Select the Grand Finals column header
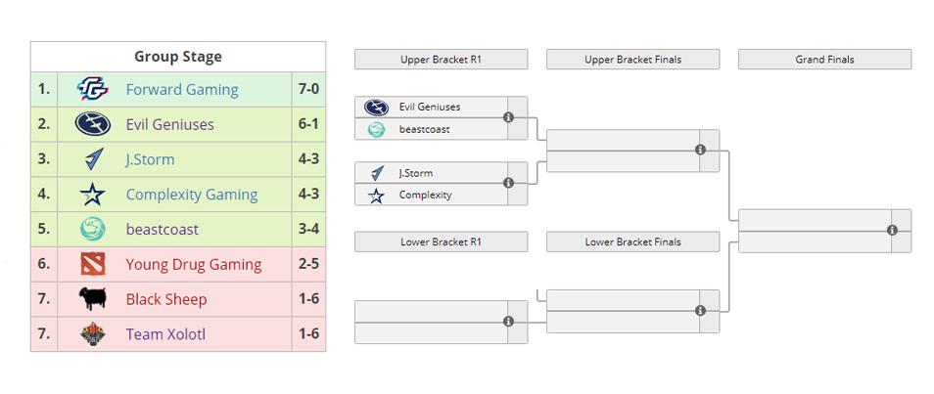The width and height of the screenshot is (934, 394). 824,60
